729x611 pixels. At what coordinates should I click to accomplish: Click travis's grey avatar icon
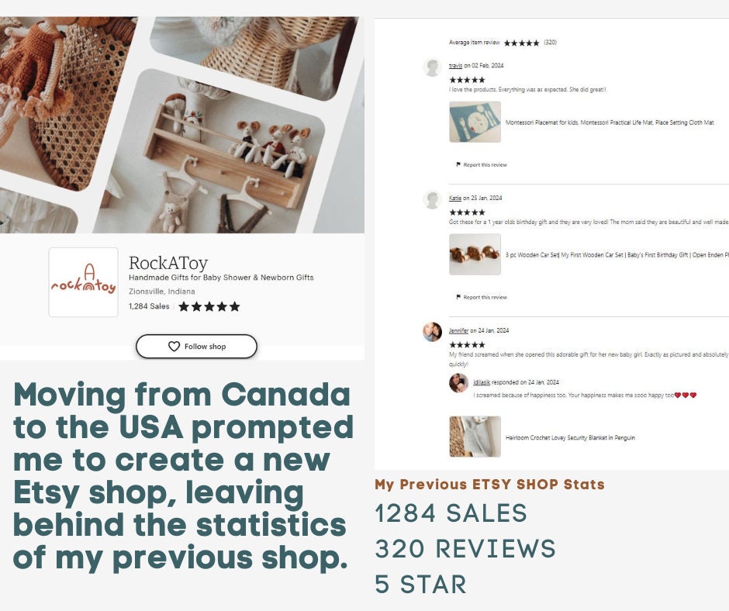pos(433,67)
